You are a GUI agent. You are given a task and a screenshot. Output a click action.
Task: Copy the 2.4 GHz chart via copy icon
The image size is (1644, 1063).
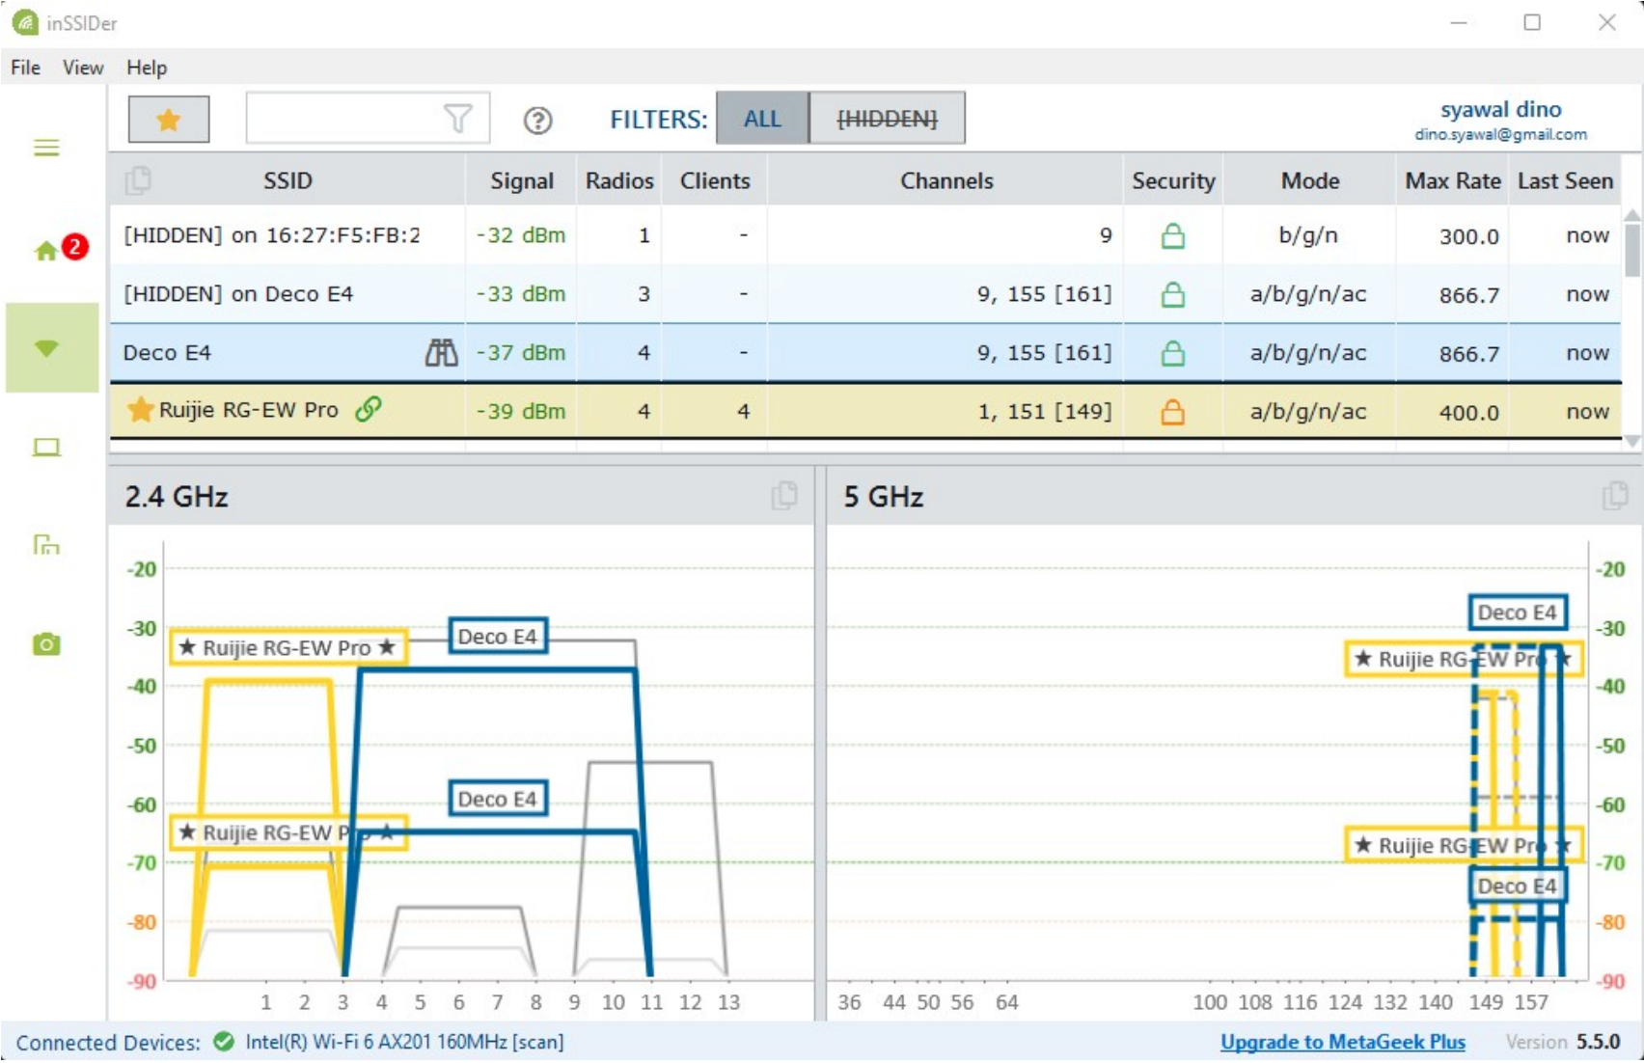click(784, 496)
